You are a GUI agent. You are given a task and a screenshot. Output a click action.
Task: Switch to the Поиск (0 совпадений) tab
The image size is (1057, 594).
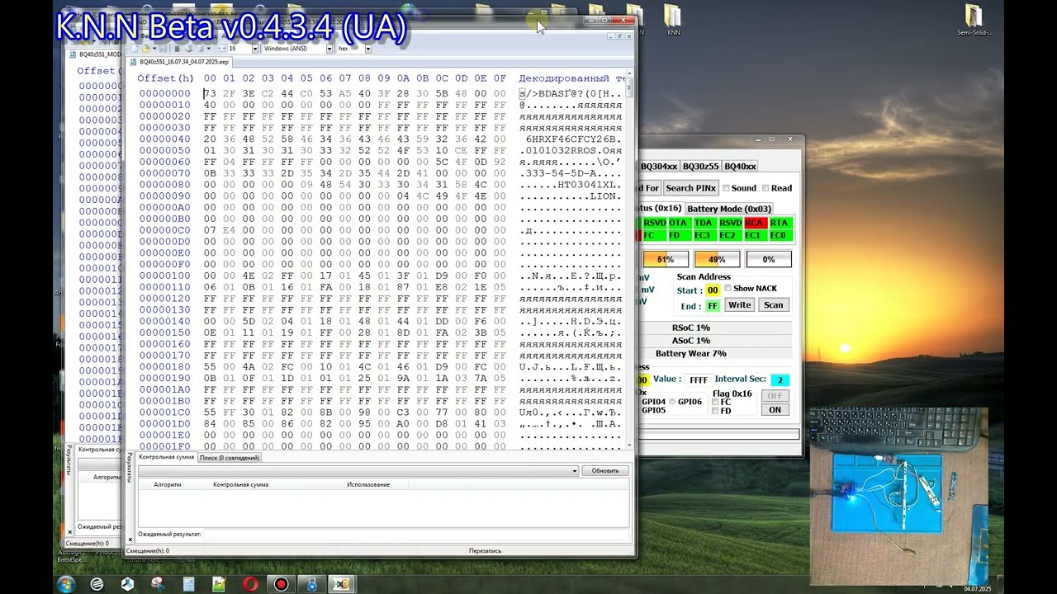tap(230, 457)
